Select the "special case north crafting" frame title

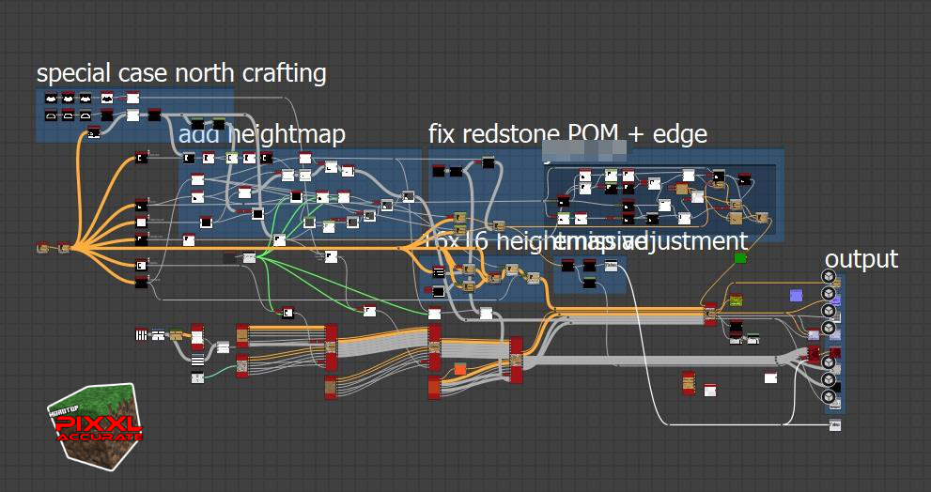(181, 73)
